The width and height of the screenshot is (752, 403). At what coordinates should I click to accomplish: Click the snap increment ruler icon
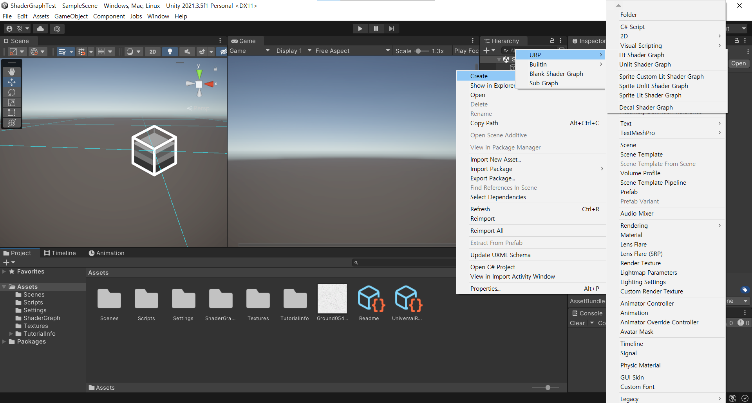tap(101, 51)
